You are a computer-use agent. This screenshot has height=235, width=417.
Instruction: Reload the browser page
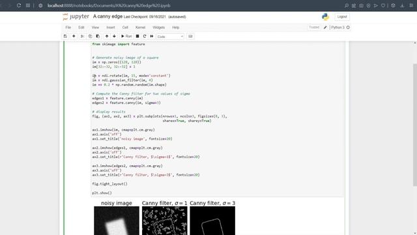[x=19, y=5]
